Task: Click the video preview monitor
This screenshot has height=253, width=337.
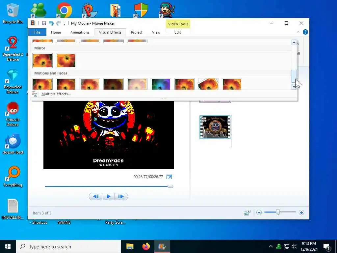Action: 109,135
